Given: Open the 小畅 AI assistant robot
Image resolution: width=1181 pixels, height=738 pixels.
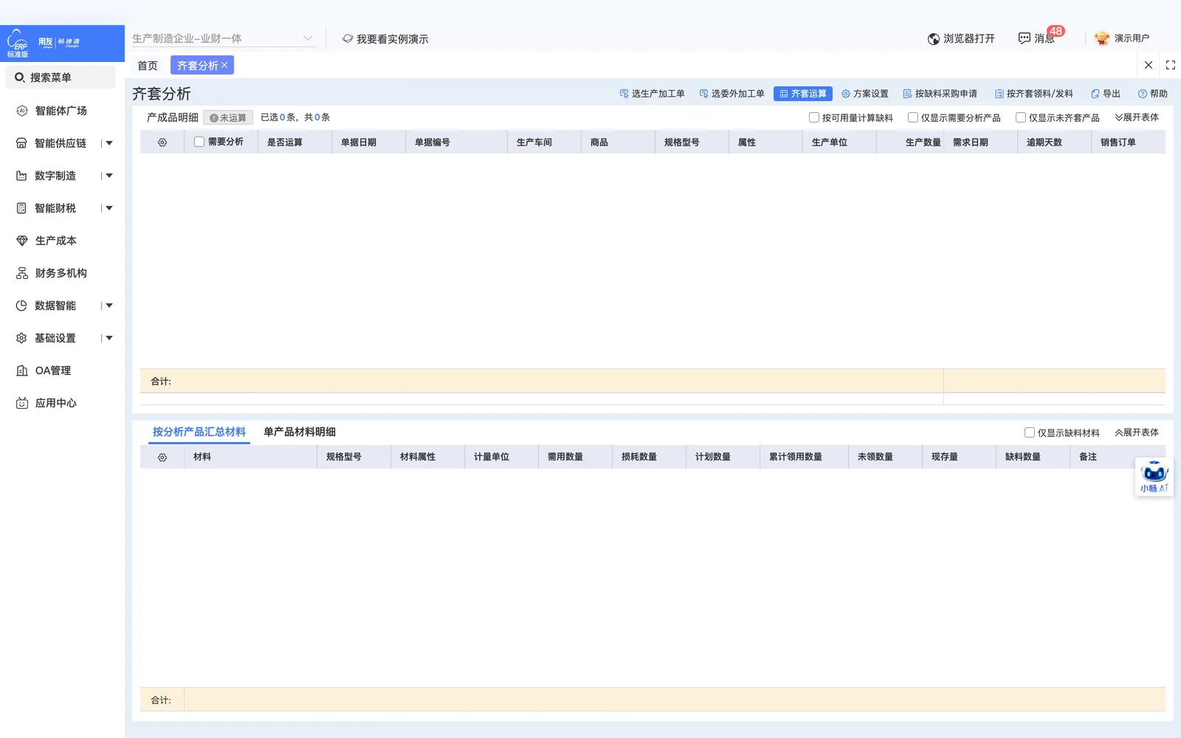Looking at the screenshot, I should tap(1154, 477).
